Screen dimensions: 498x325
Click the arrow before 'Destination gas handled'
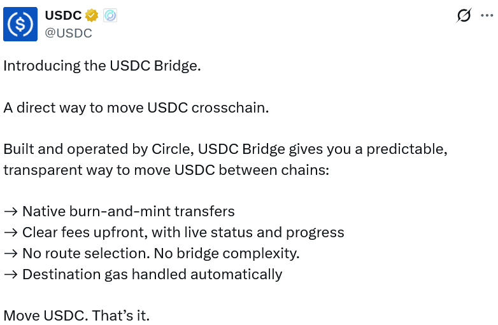10,275
